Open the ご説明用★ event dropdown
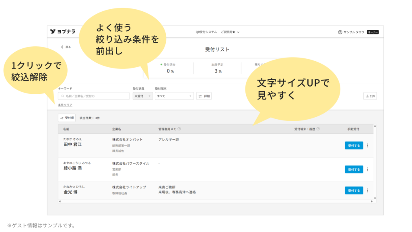The width and height of the screenshot is (412, 232). click(230, 32)
